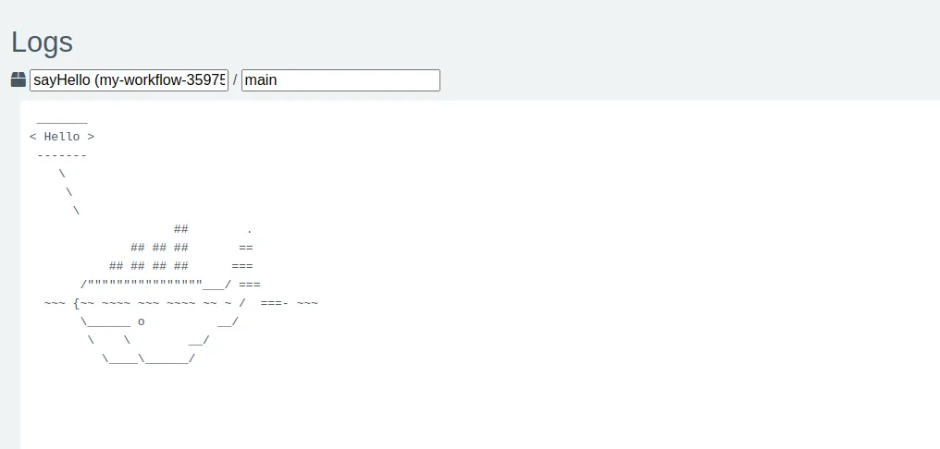Open the main container selector field
This screenshot has width=940, height=449.
click(340, 80)
